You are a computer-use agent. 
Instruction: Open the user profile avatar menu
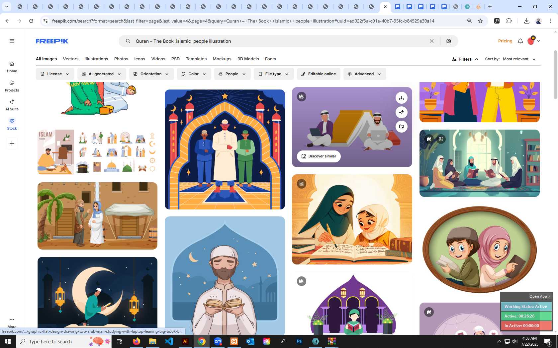click(533, 41)
